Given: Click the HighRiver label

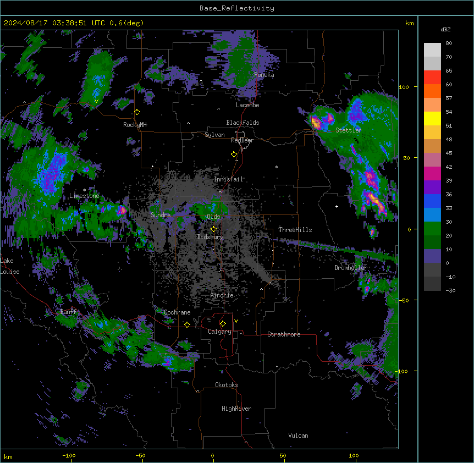Looking at the screenshot, I should click(236, 409).
